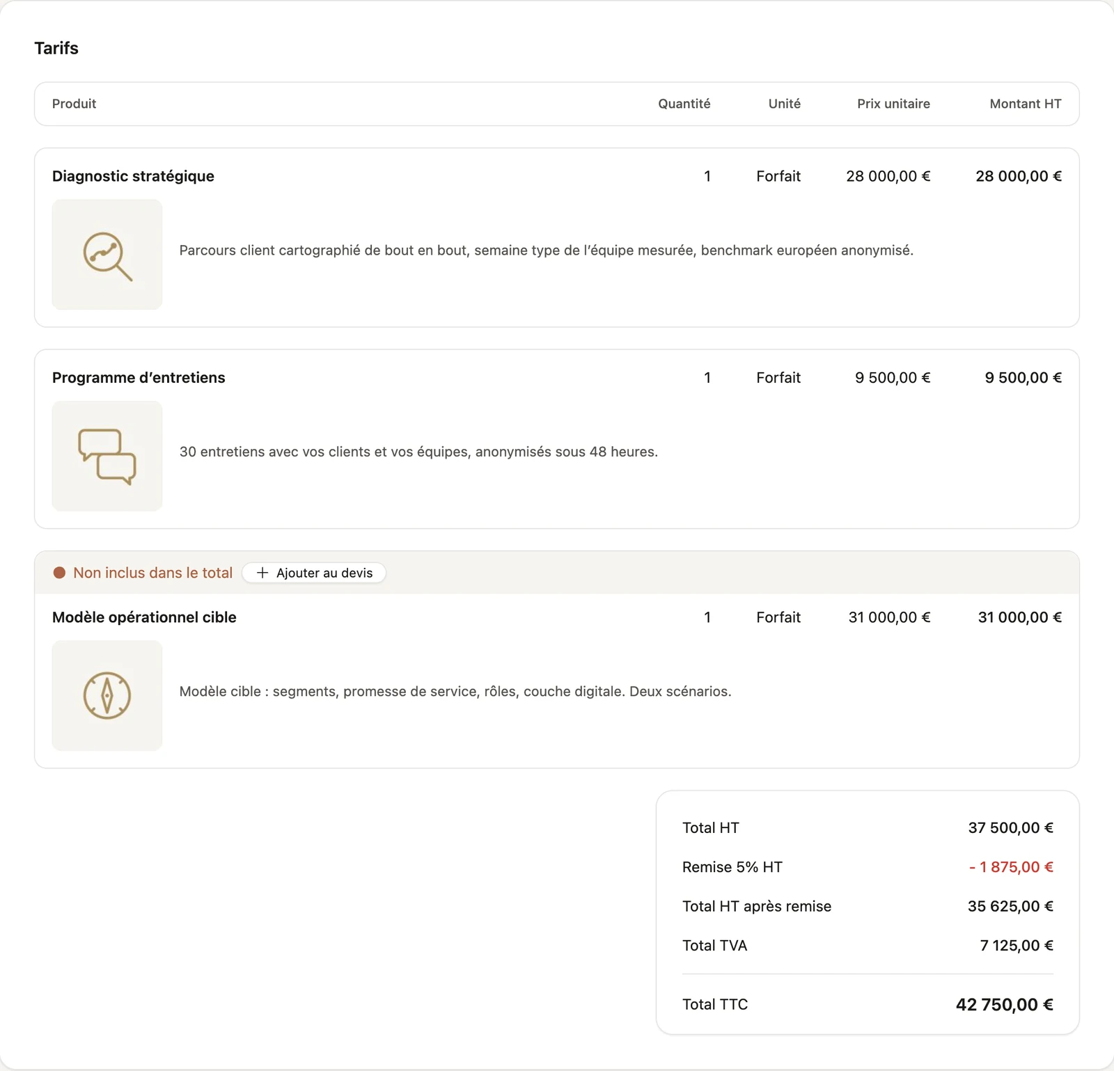Click the Quantité column header
This screenshot has height=1071, width=1114.
pyautogui.click(x=684, y=104)
